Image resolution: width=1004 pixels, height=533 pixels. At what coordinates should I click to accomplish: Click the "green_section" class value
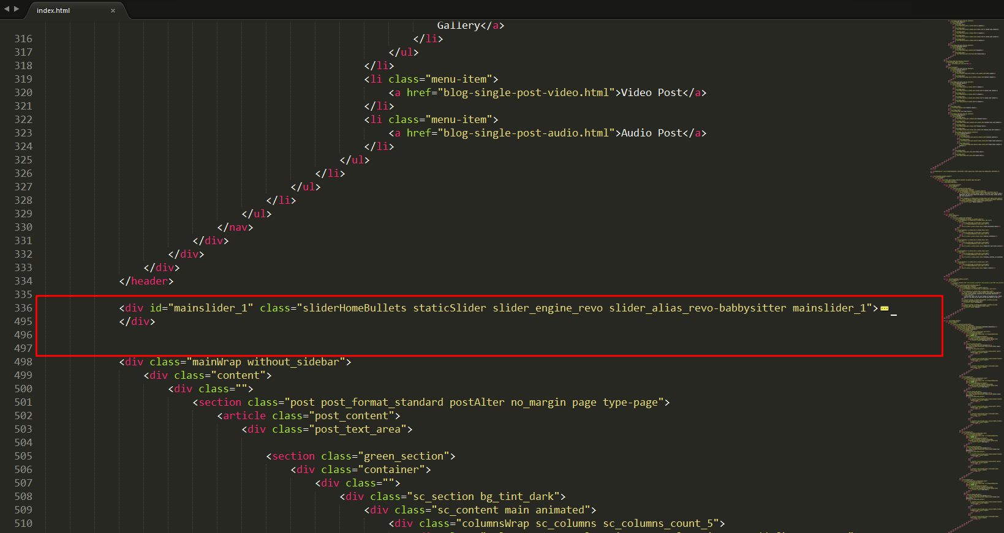403,456
